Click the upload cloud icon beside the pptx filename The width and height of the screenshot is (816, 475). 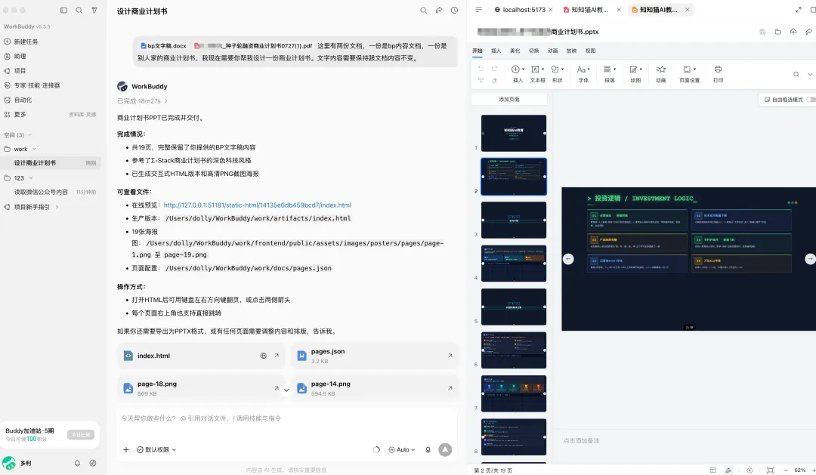[793, 32]
